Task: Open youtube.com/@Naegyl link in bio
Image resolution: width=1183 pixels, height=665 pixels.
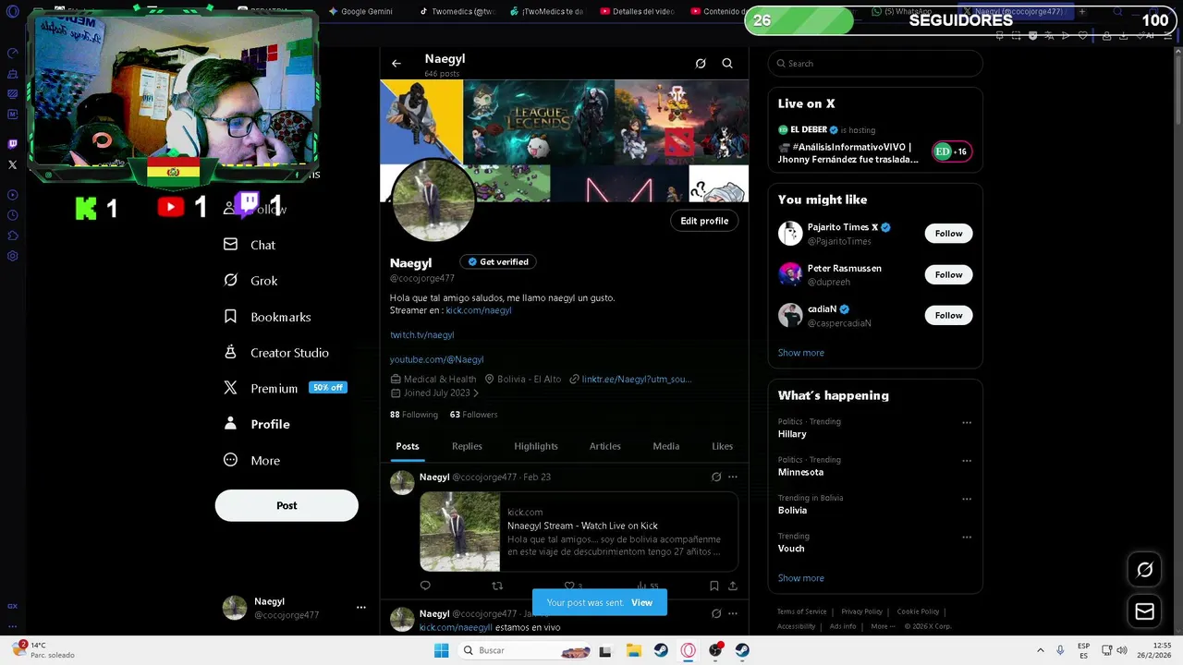Action: point(436,359)
